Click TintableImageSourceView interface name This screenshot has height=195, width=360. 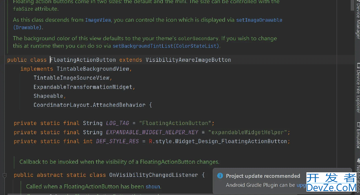71,78
